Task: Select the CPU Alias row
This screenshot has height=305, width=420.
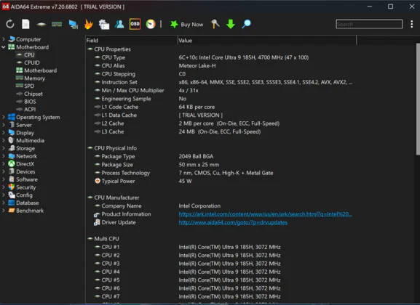Action: coord(221,66)
